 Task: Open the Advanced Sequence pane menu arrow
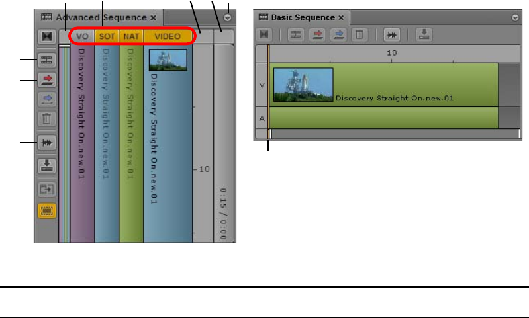click(228, 18)
